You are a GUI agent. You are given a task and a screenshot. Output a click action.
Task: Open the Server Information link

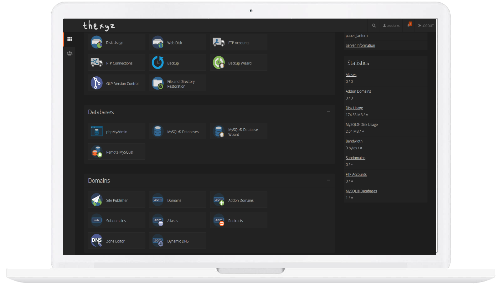pos(360,45)
